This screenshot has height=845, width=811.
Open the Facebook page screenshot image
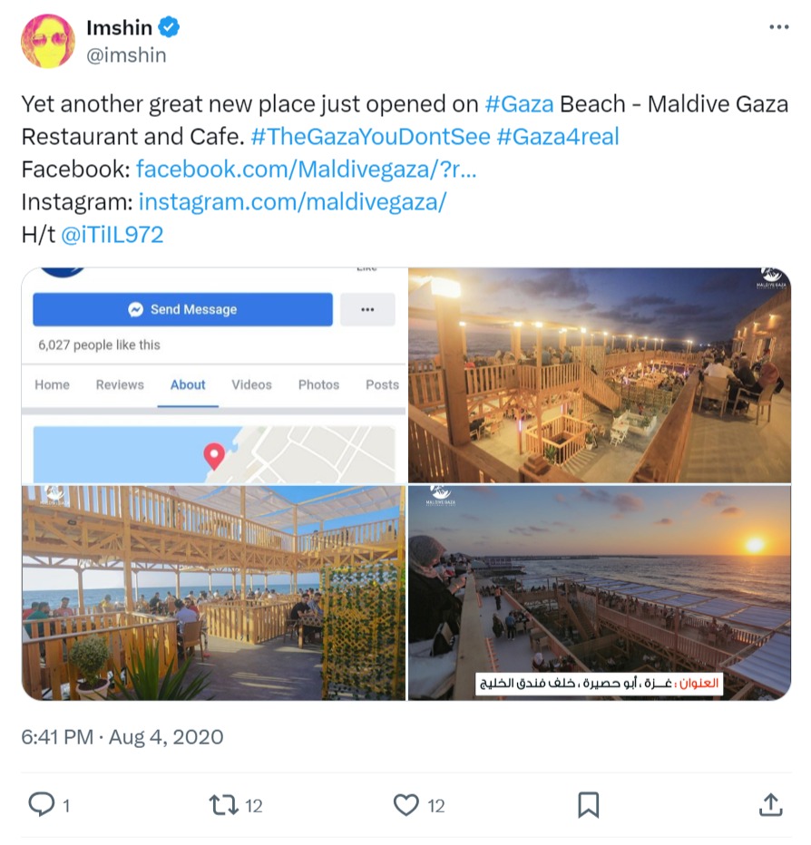pyautogui.click(x=214, y=375)
